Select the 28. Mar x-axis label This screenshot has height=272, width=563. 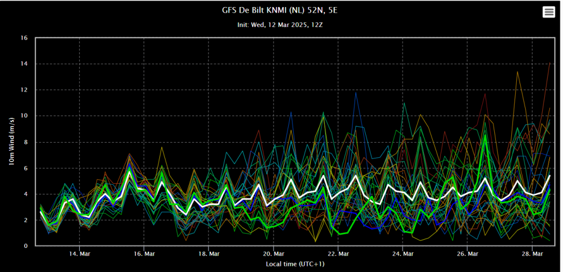coord(532,254)
